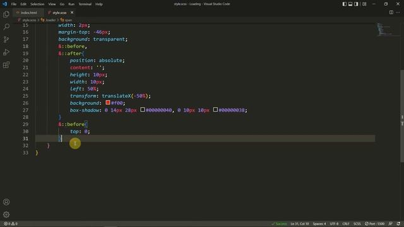Open the Help menu
Viewport: 404px width, 227px height.
pos(99,4)
